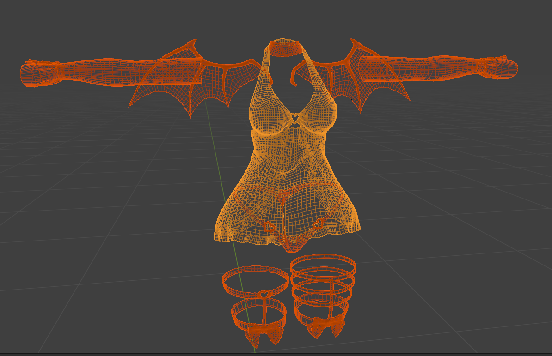Click the bow under the stacked-ring garter
The height and width of the screenshot is (356, 552).
coord(325,327)
